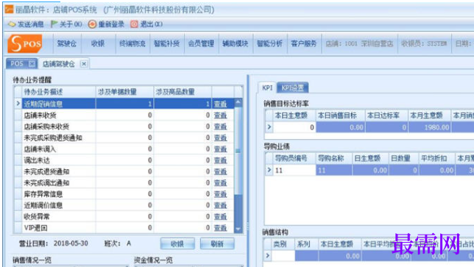Click 查看 link for 未完成采购退货通知
The width and height of the screenshot is (474, 267).
(220, 138)
